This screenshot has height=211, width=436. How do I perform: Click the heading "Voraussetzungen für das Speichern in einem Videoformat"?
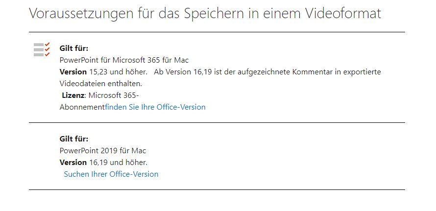point(205,13)
